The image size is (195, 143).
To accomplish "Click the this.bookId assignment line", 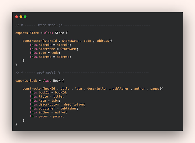I will tap(48, 92).
